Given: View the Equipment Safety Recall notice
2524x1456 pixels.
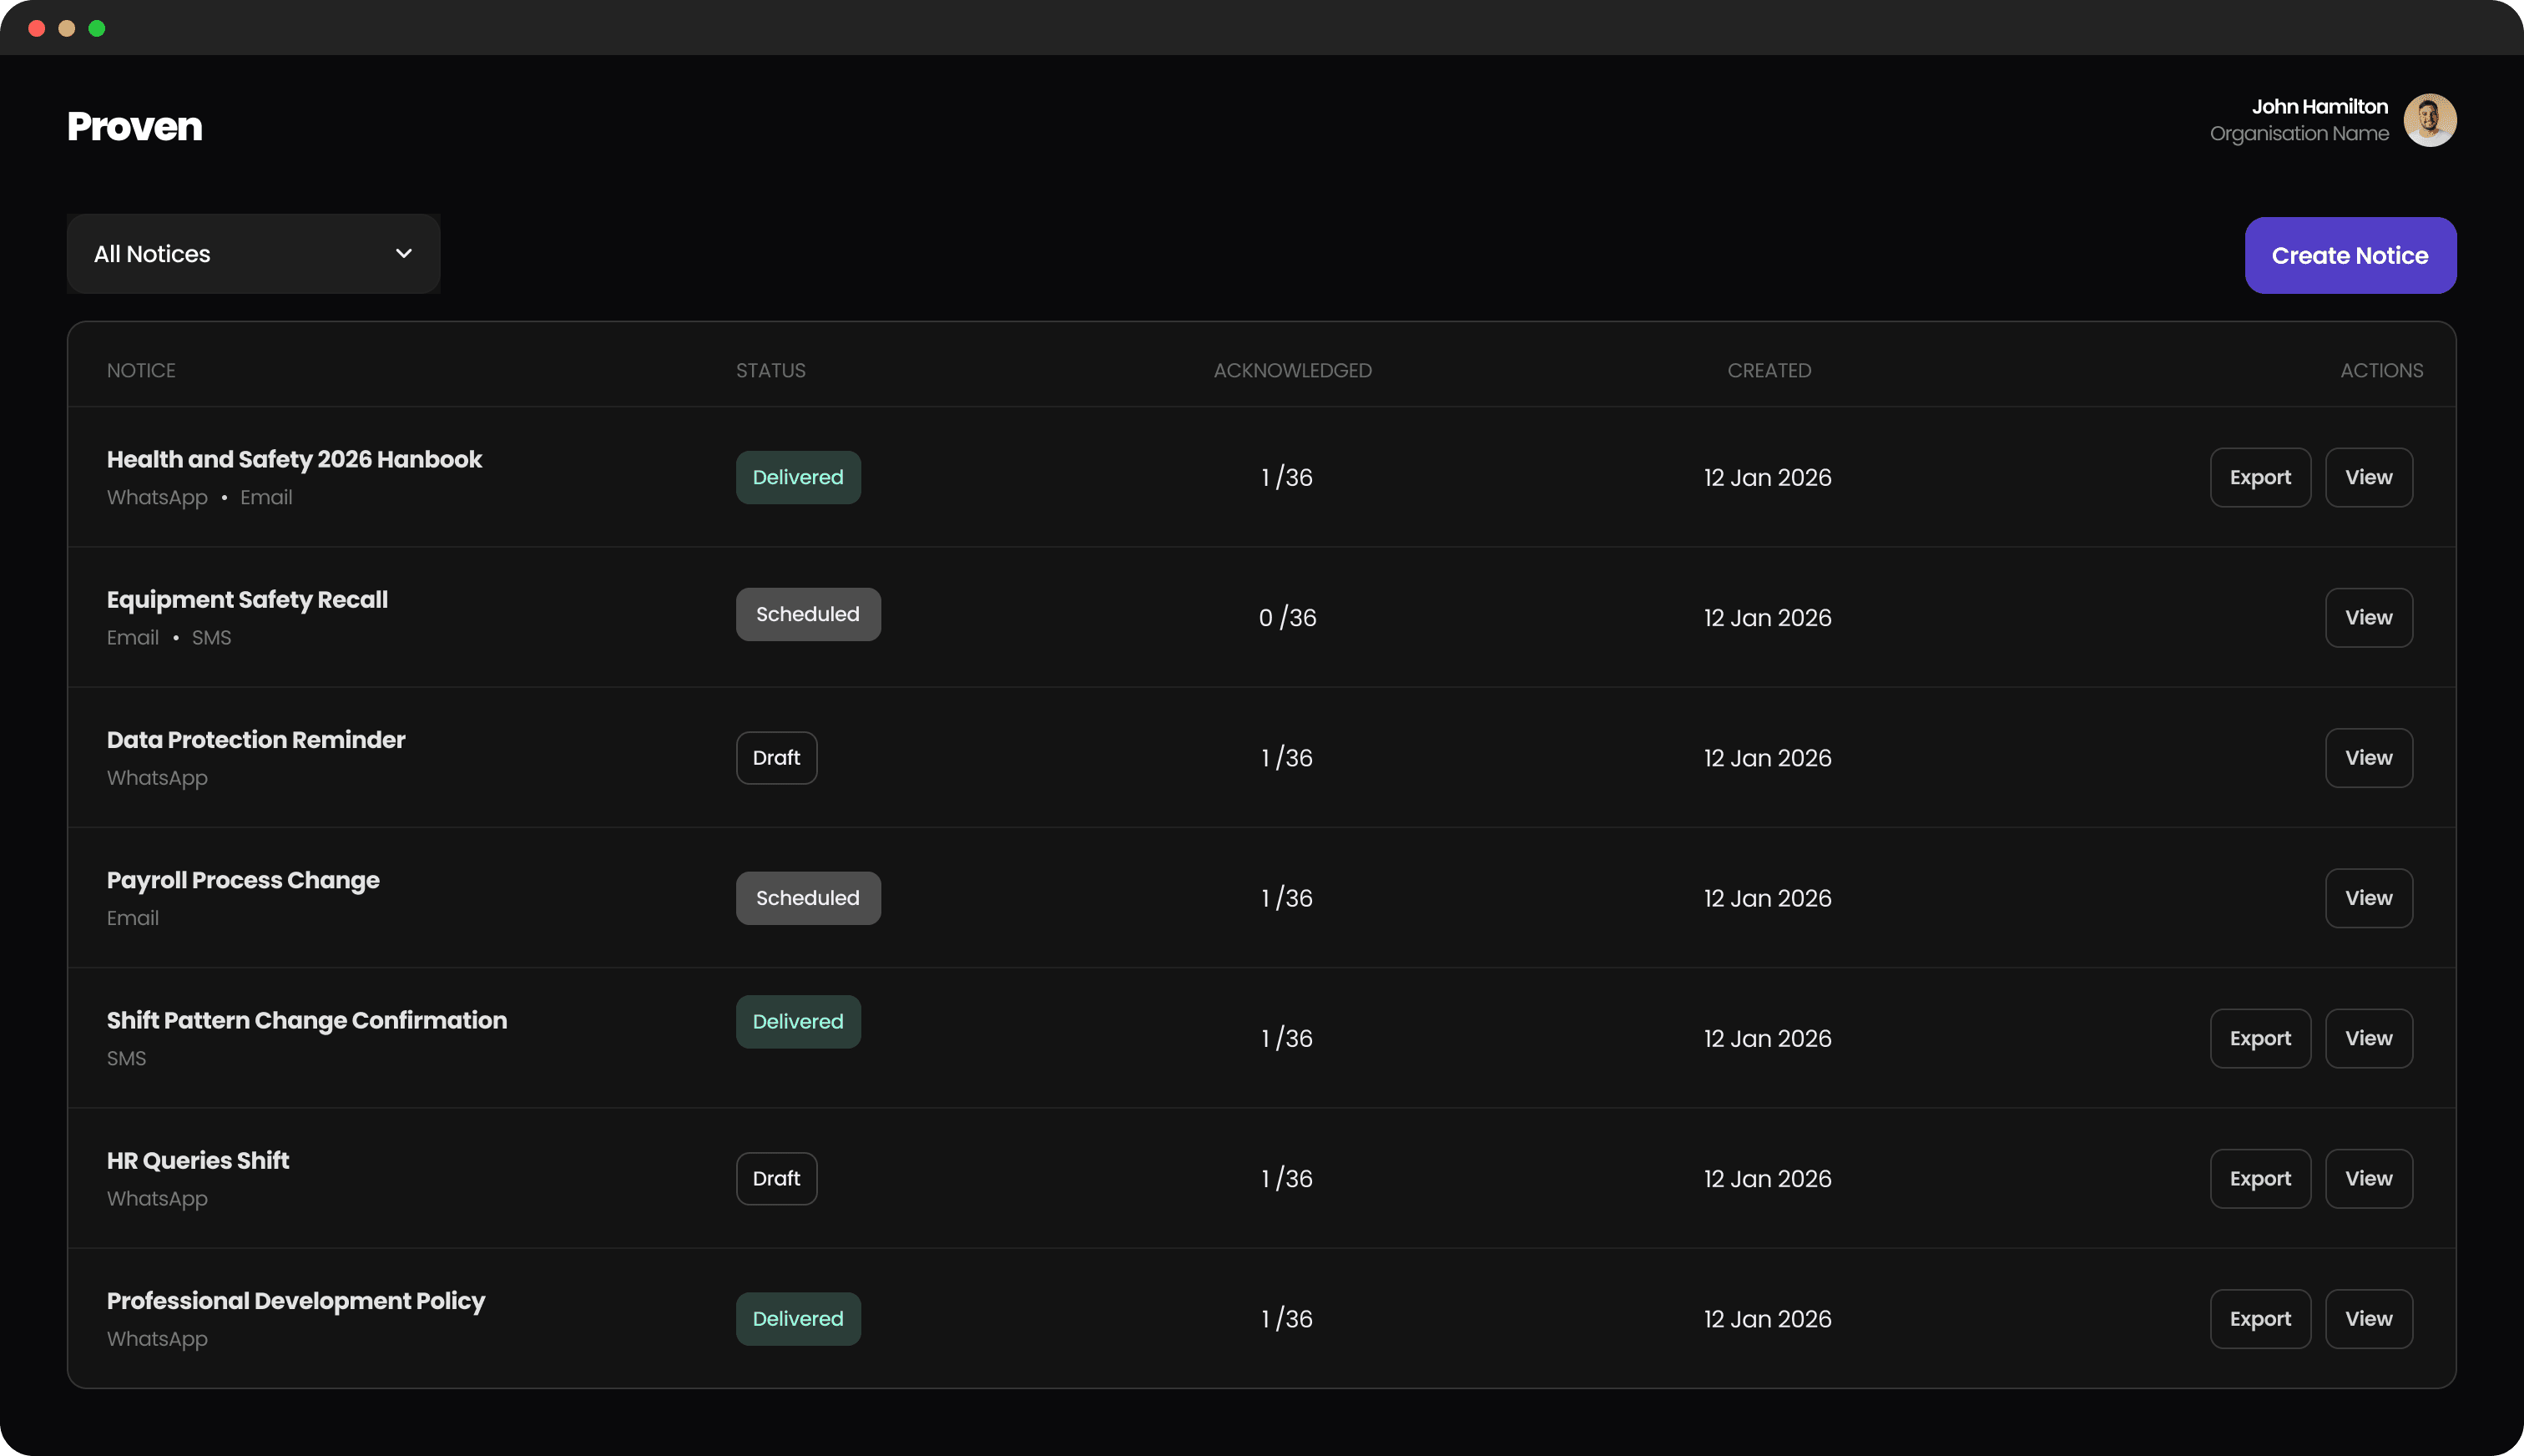Looking at the screenshot, I should coord(2369,617).
